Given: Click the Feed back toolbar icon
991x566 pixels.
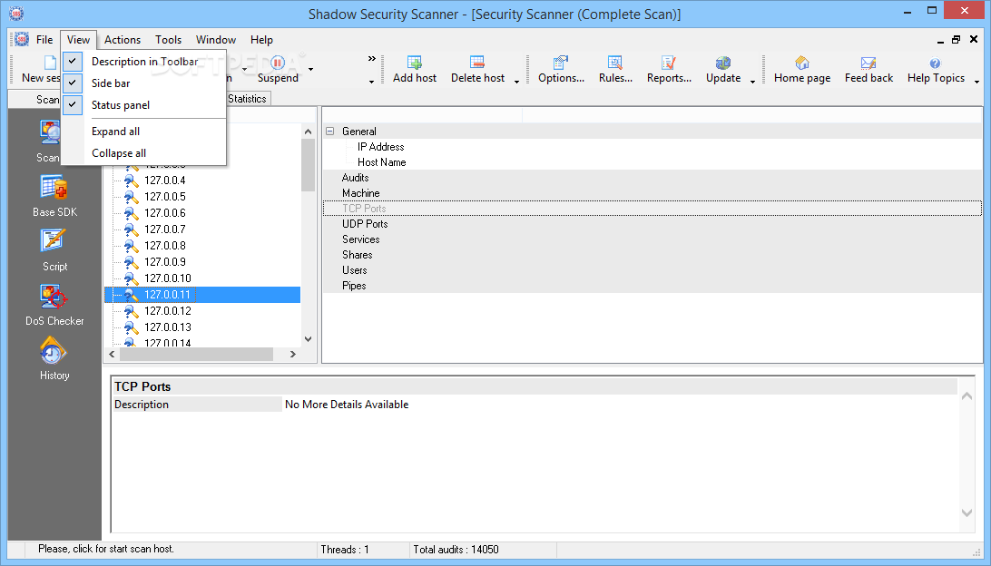Looking at the screenshot, I should [868, 63].
